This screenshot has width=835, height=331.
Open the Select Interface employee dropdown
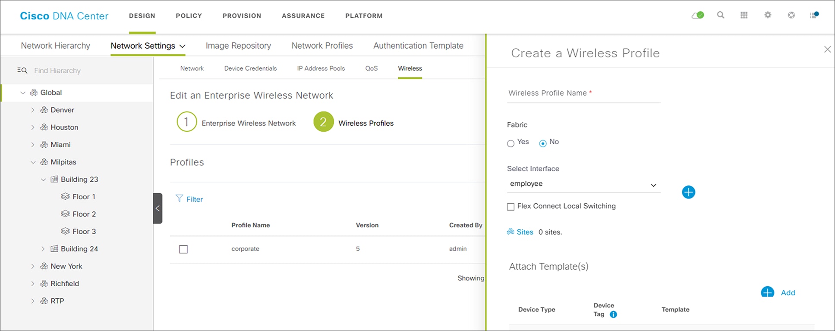583,184
